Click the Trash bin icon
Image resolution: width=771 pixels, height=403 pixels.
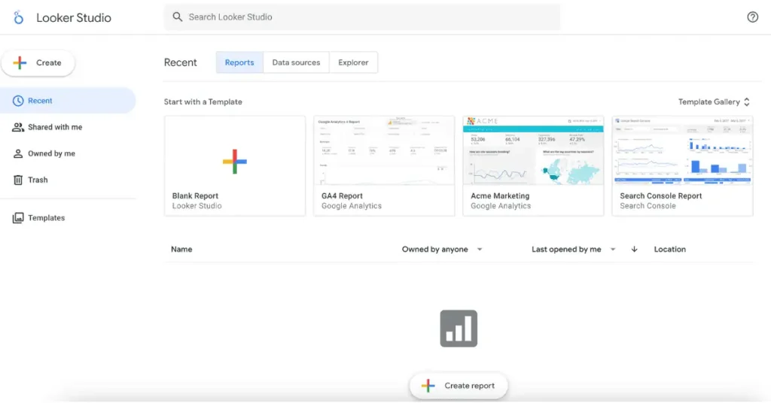[18, 180]
